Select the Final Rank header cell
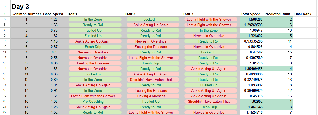The image size is (318, 115). [305, 14]
